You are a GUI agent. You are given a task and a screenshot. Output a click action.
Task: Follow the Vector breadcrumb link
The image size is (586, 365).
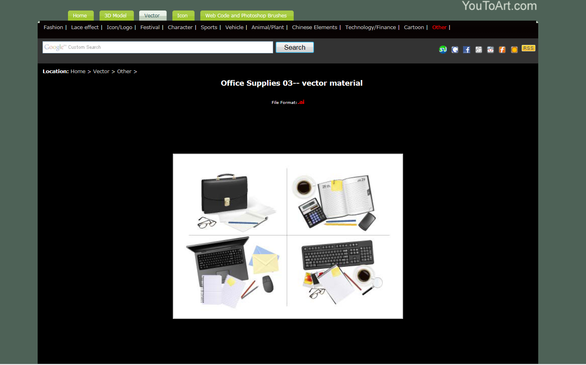tap(101, 72)
